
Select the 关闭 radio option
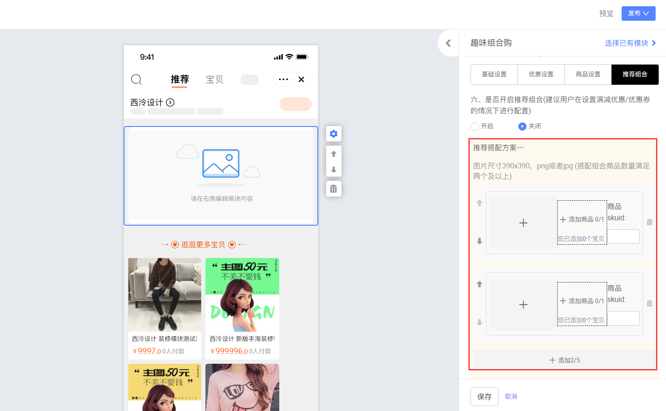pyautogui.click(x=522, y=126)
